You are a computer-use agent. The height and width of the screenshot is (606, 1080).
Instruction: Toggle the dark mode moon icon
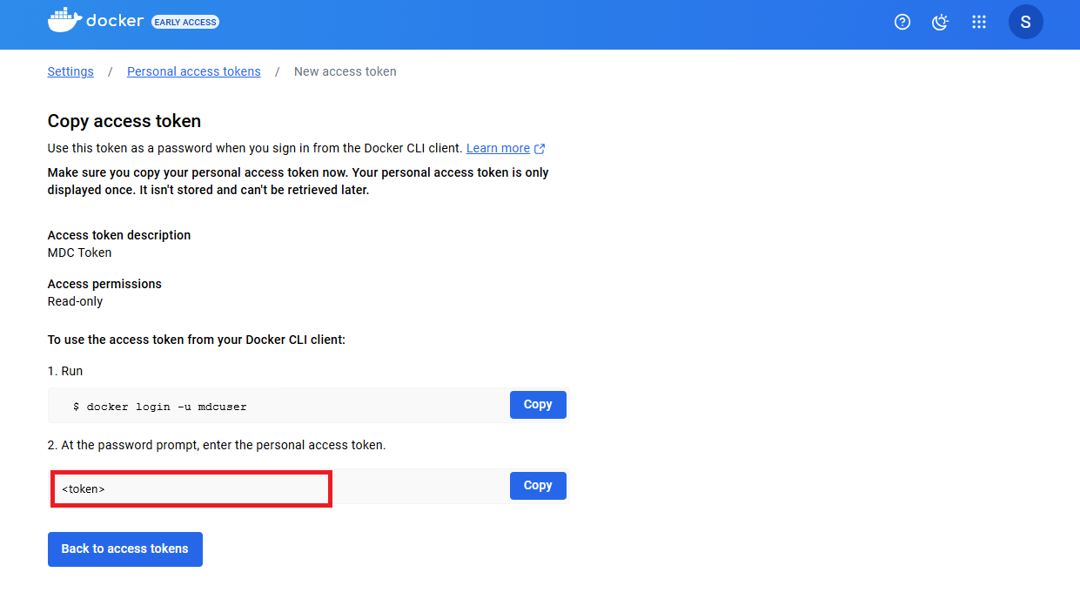pyautogui.click(x=940, y=23)
